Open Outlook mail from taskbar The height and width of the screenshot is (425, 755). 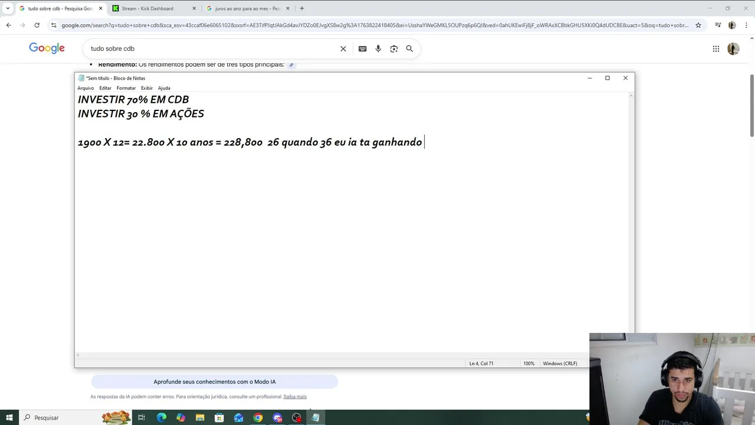[x=238, y=417]
